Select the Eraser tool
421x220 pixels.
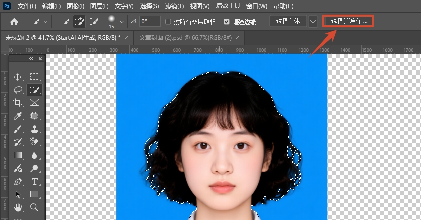pos(34,141)
